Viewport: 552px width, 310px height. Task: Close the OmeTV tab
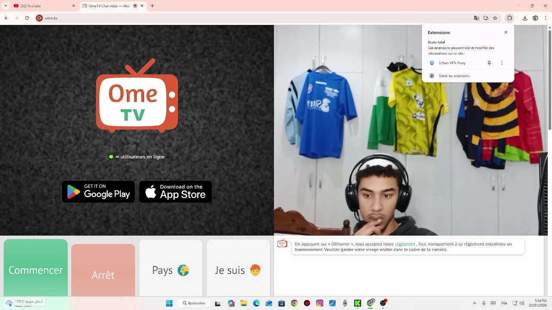tap(142, 6)
